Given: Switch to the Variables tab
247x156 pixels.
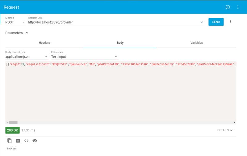Looking at the screenshot, I should (196, 43).
